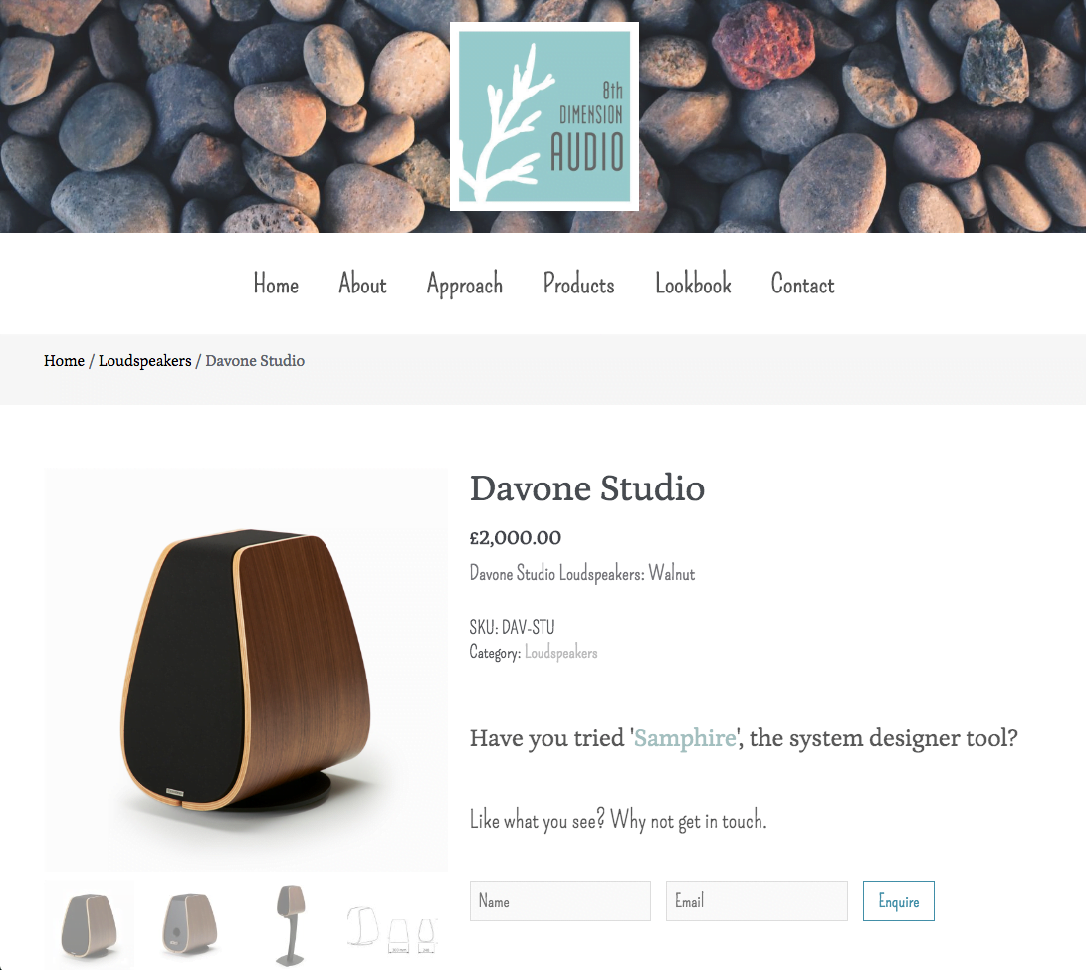
Task: Open the main Davone Studio product image
Action: click(247, 670)
